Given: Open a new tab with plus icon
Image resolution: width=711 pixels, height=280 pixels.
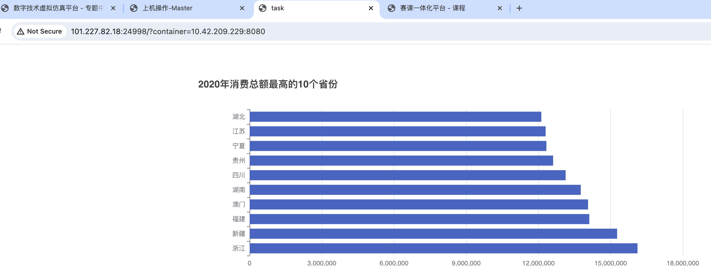Looking at the screenshot, I should tap(519, 8).
